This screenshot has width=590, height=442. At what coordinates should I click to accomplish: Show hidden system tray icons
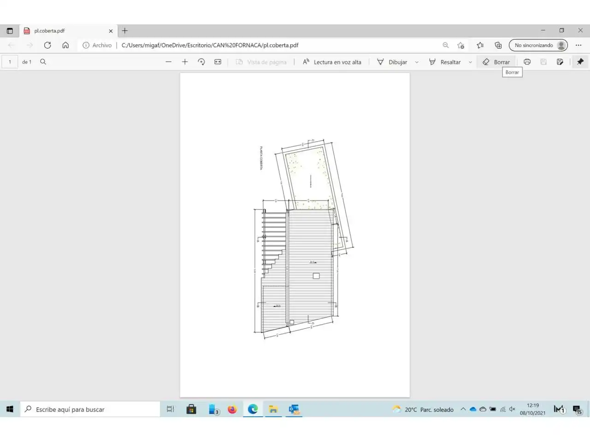[463, 409]
